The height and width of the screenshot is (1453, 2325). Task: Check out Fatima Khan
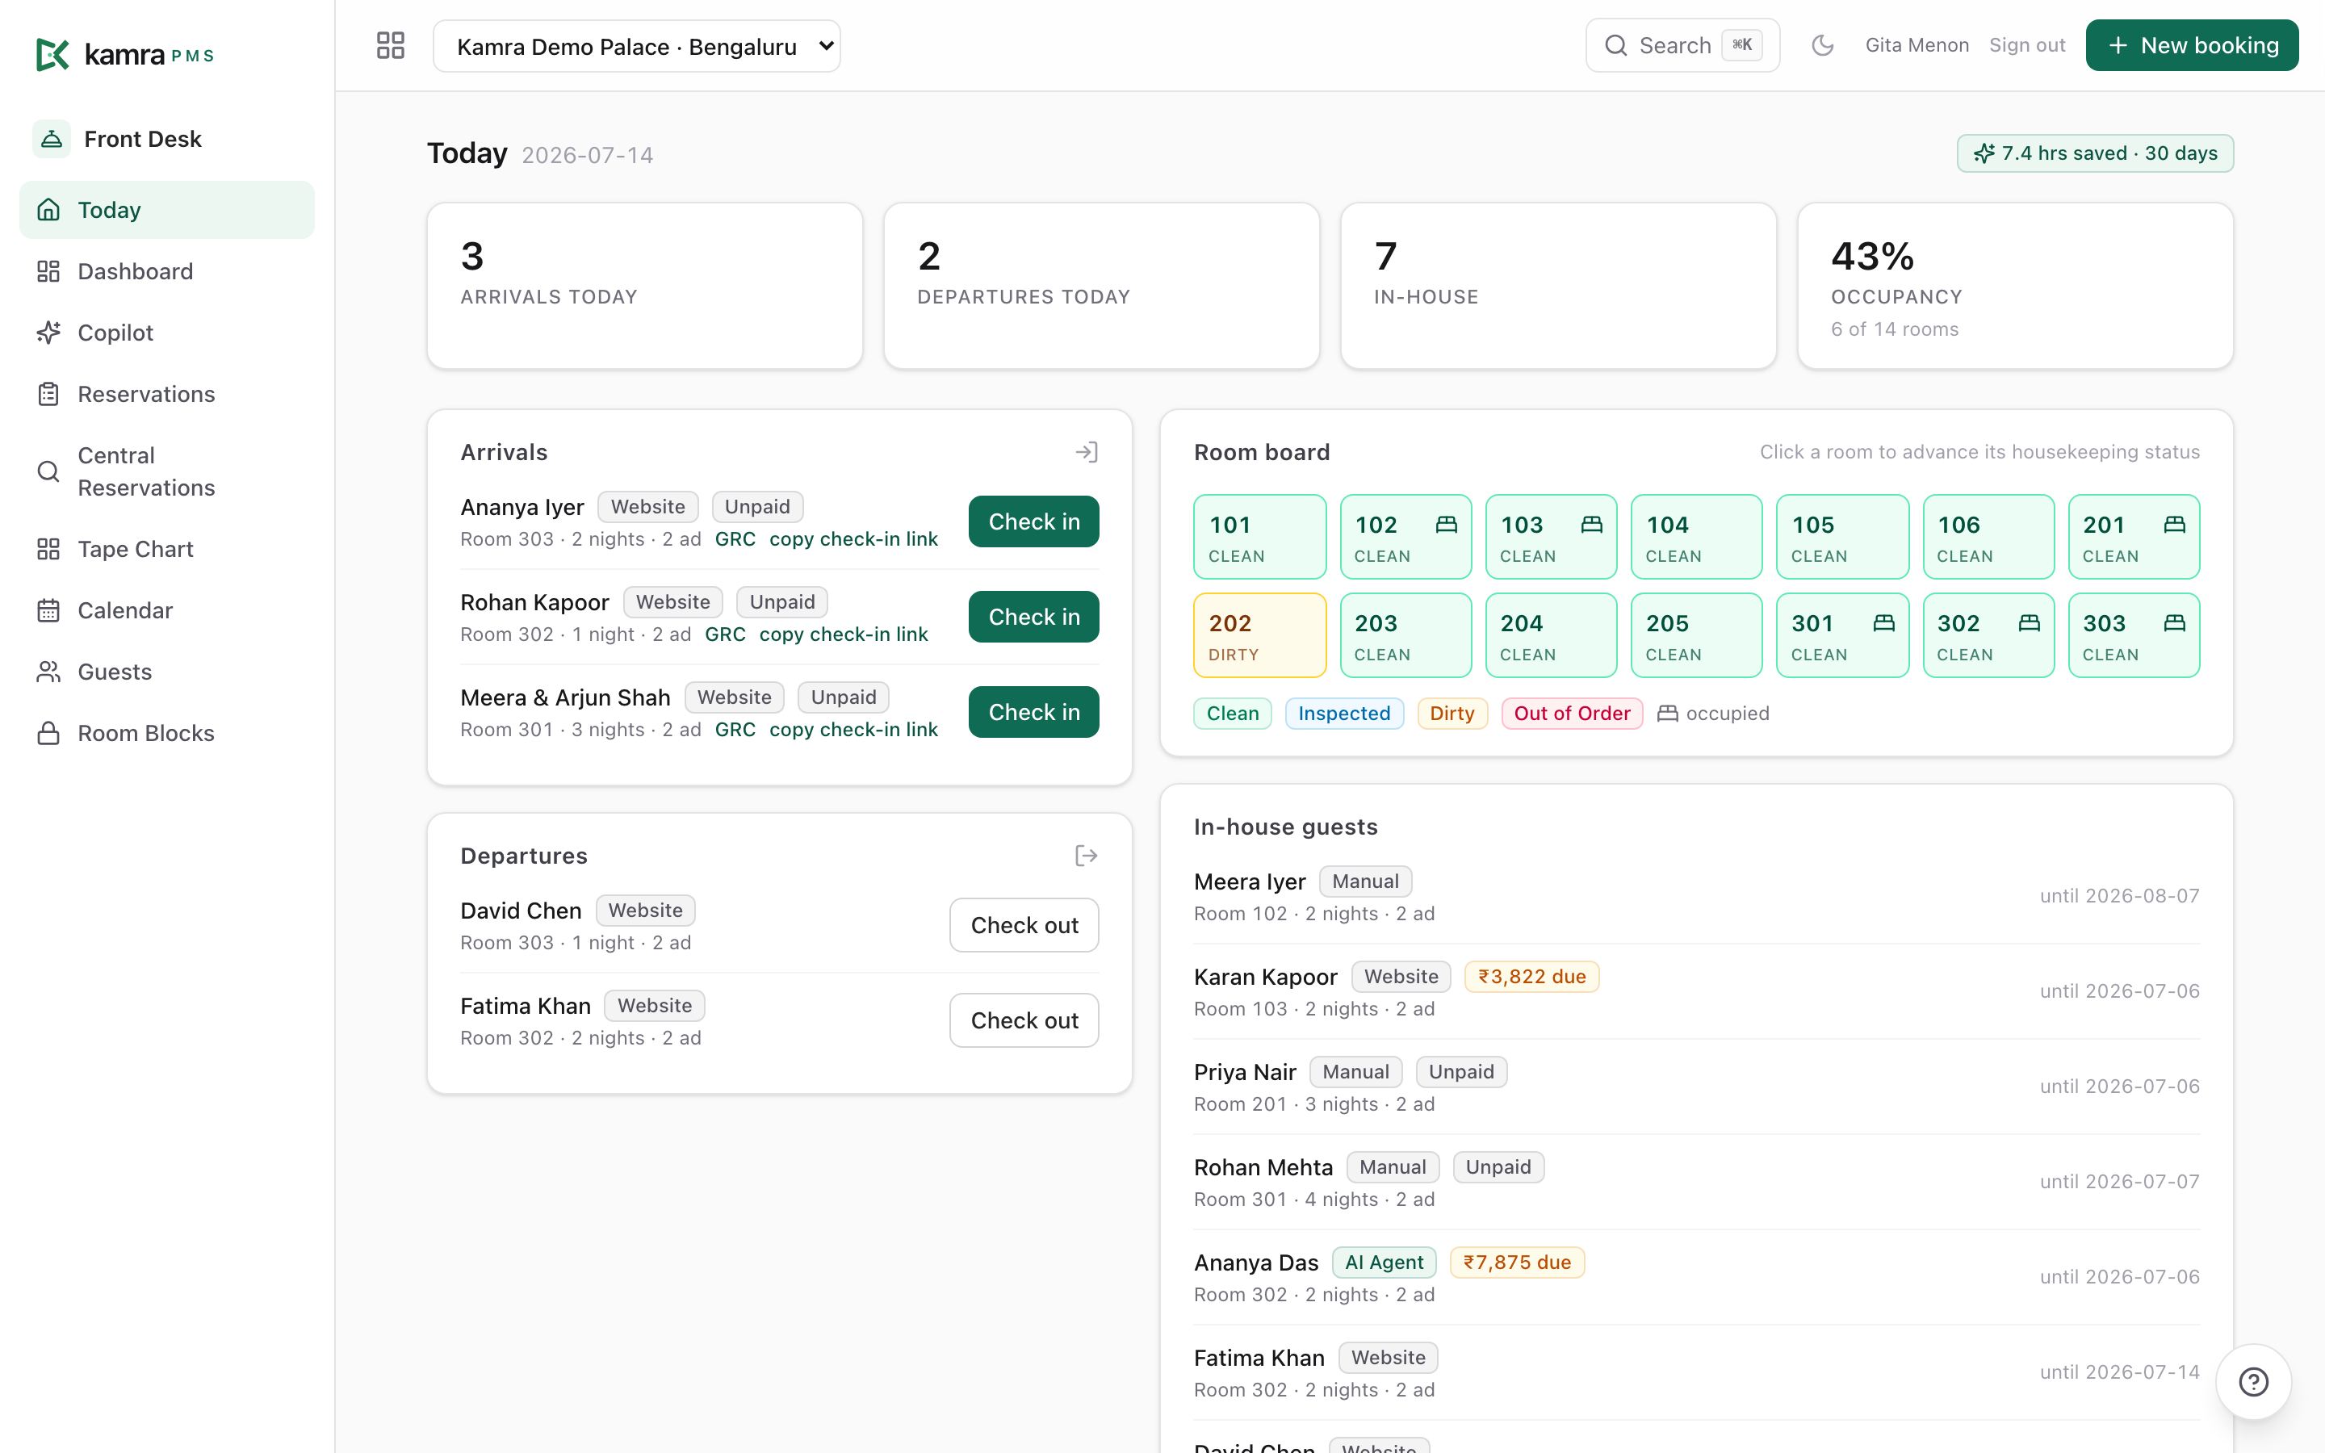1024,1020
